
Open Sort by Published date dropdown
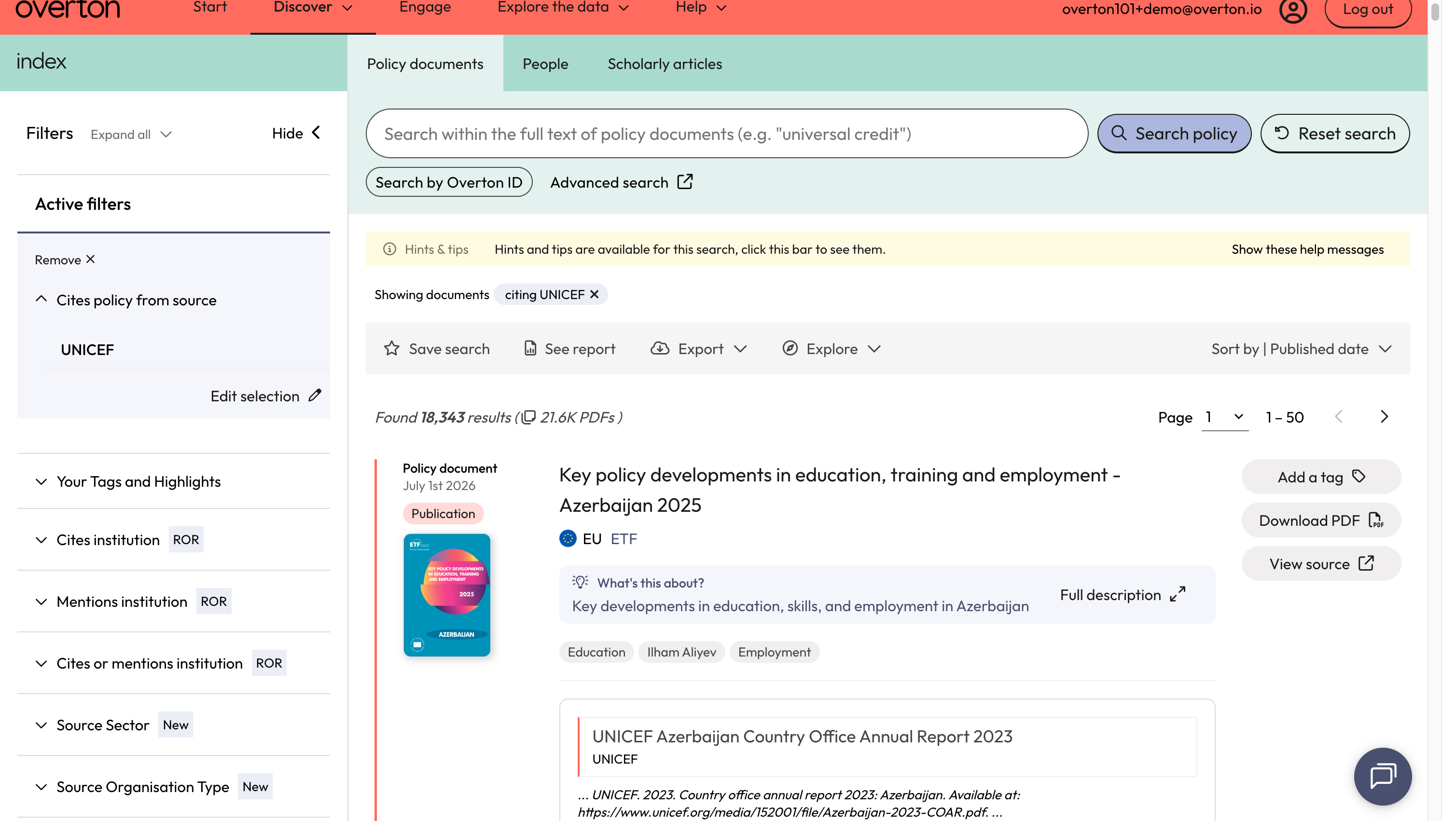click(1302, 348)
